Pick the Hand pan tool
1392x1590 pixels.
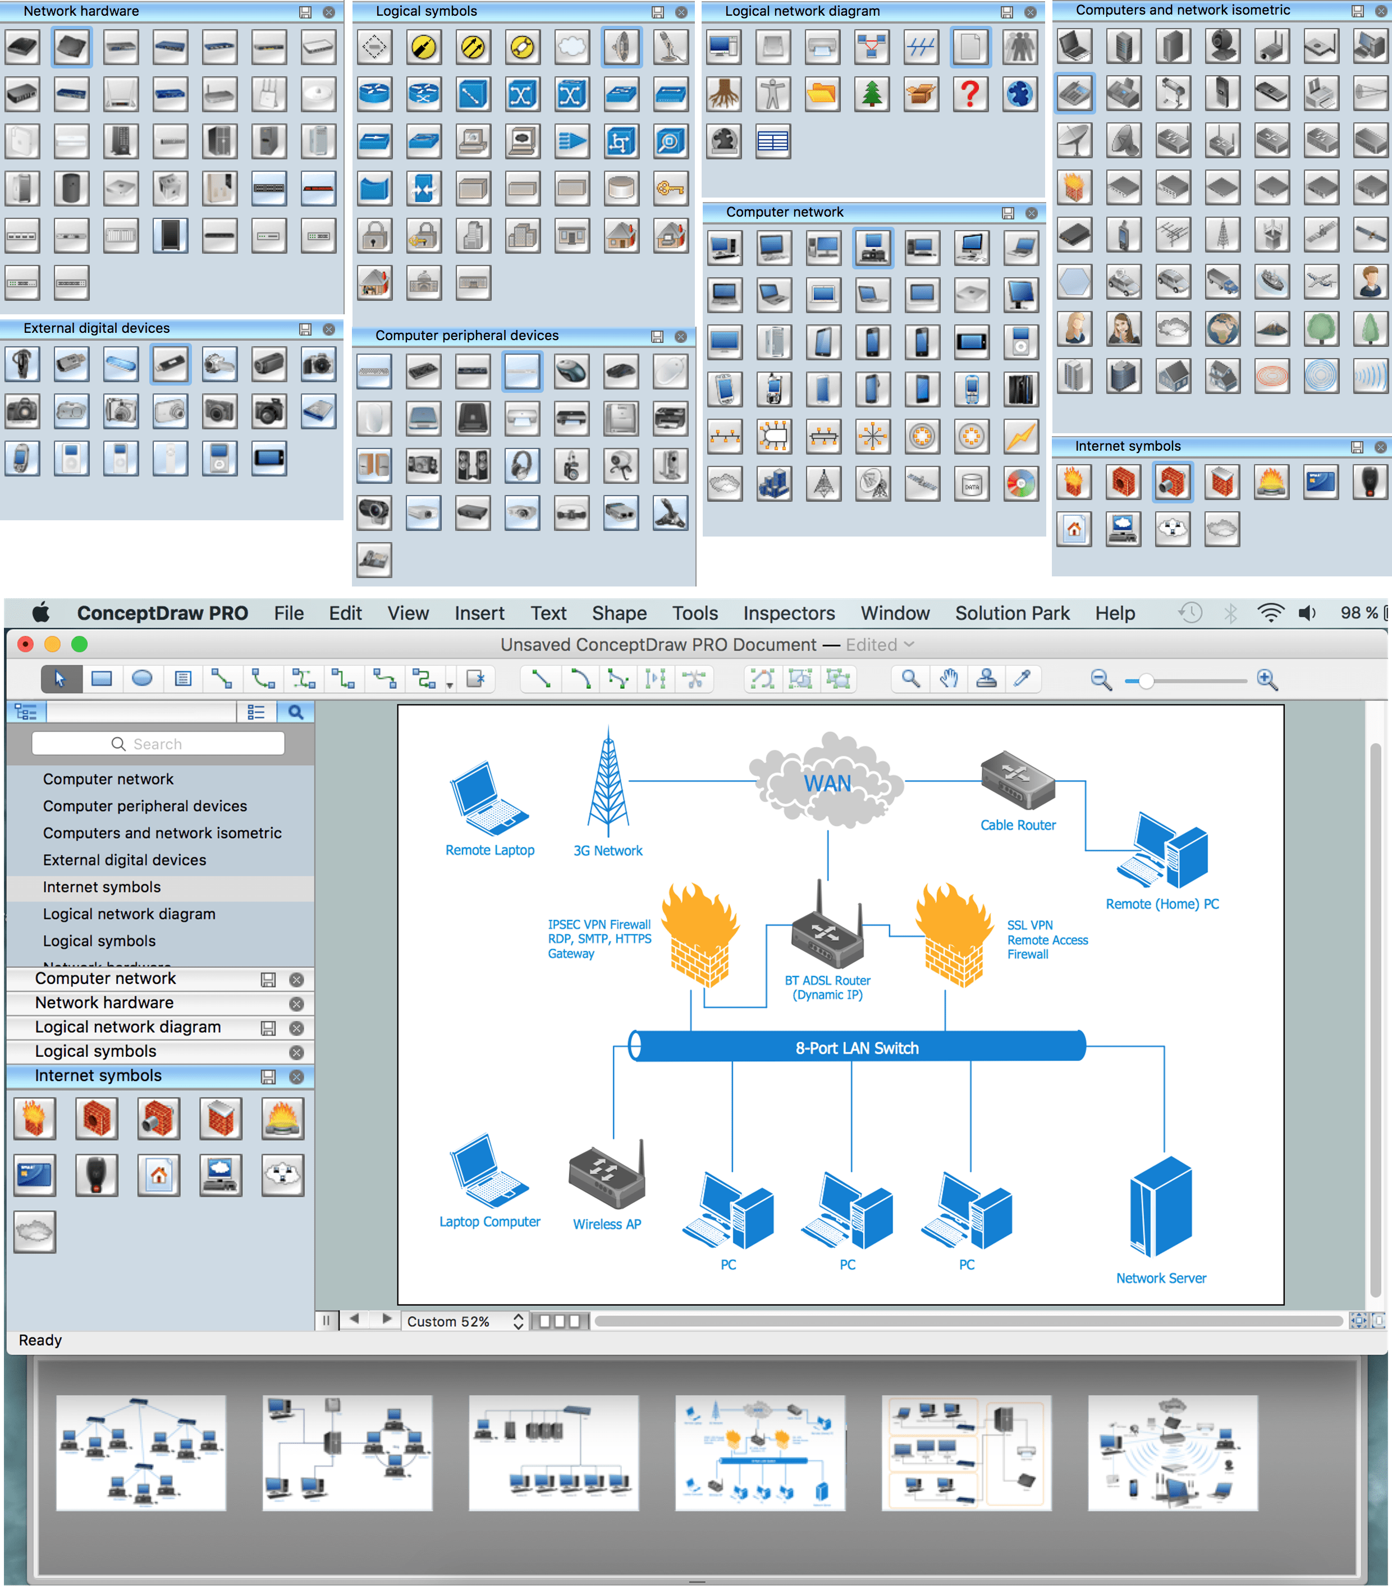[x=949, y=679]
